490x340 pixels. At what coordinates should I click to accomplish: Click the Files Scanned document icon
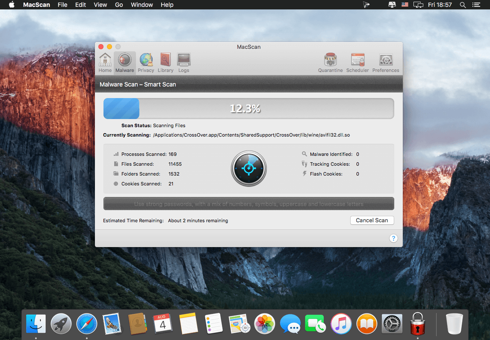point(116,164)
